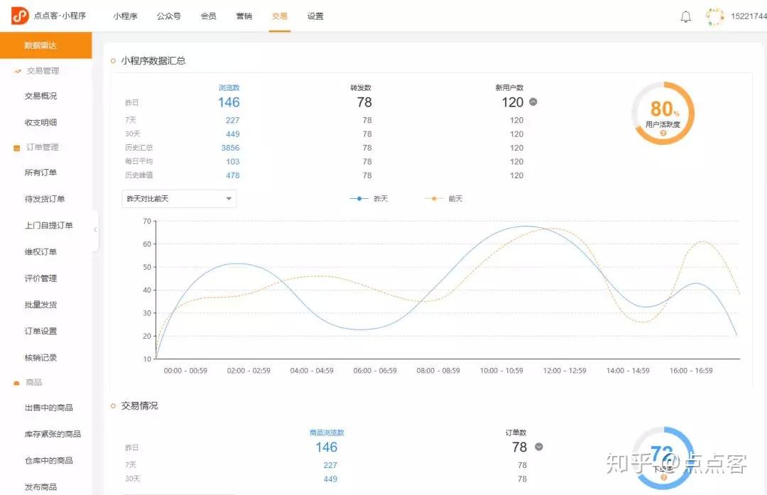Open 维权订单 in the sidebar
The image size is (767, 495).
(40, 252)
